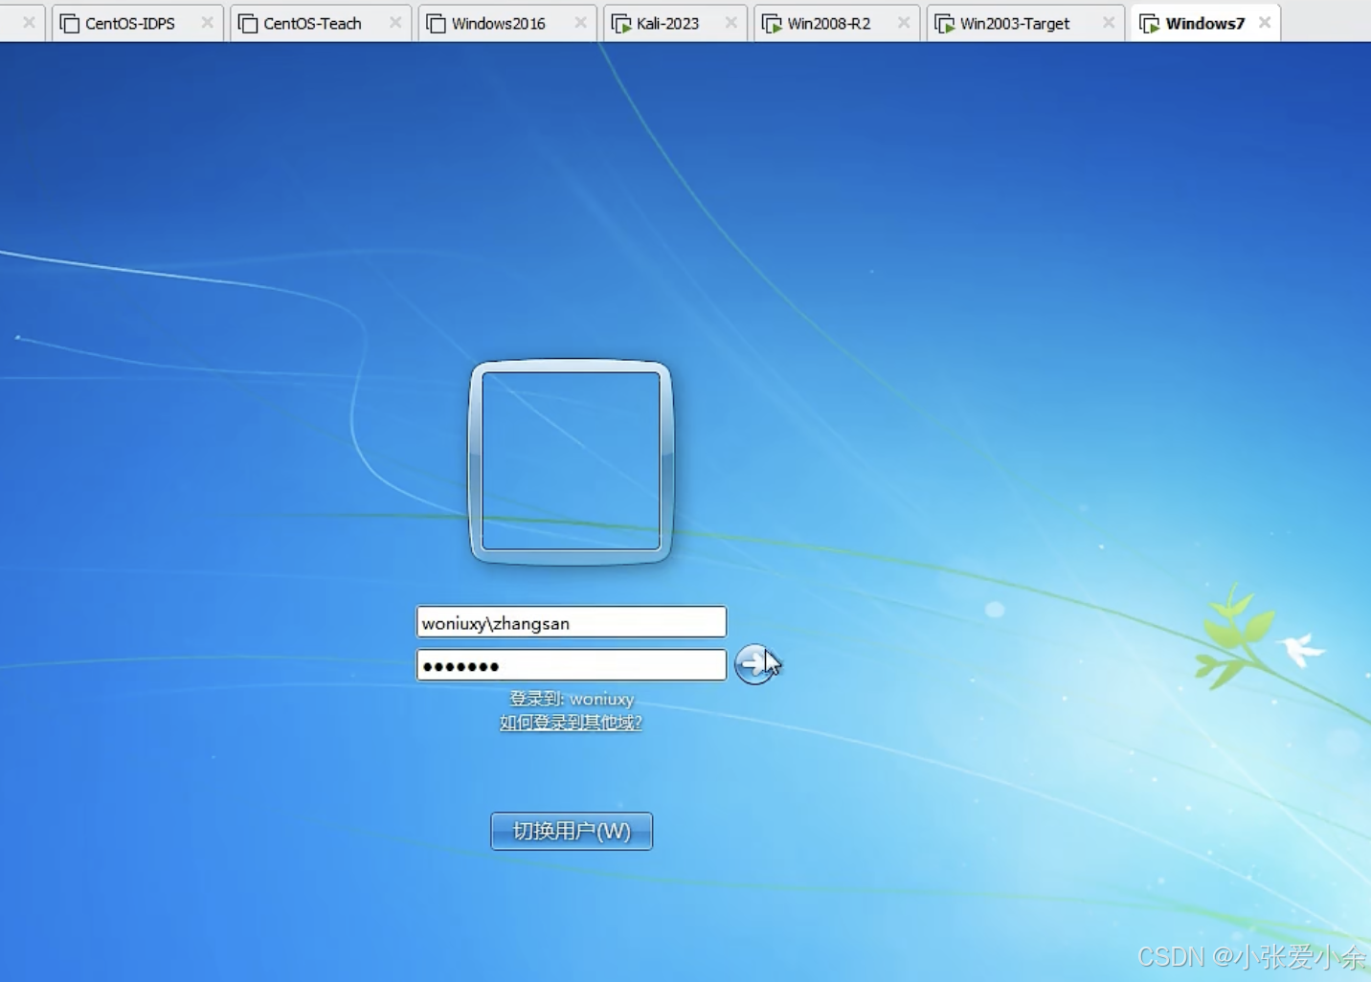The height and width of the screenshot is (982, 1371).
Task: Close the Windows2016 tab
Action: point(580,22)
